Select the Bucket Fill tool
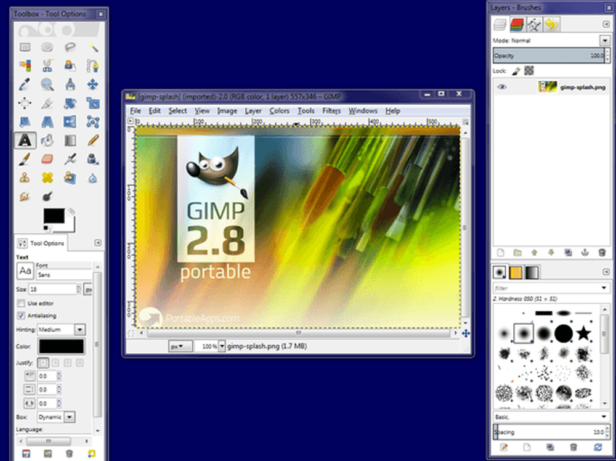Screen dimensions: 616x461 (x=47, y=141)
